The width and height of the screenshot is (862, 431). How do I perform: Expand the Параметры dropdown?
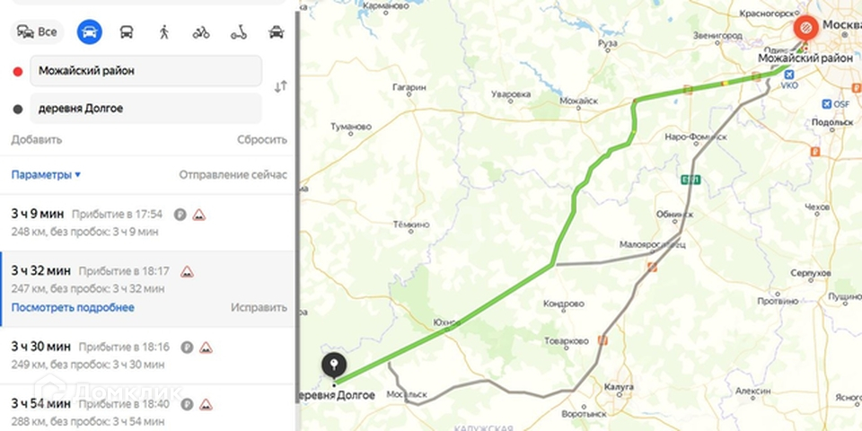click(x=46, y=175)
